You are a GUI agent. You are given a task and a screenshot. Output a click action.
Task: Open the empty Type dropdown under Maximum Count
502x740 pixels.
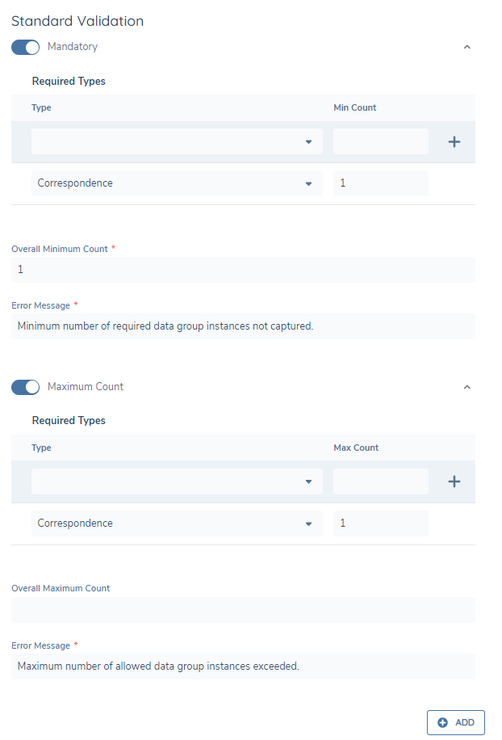point(177,481)
